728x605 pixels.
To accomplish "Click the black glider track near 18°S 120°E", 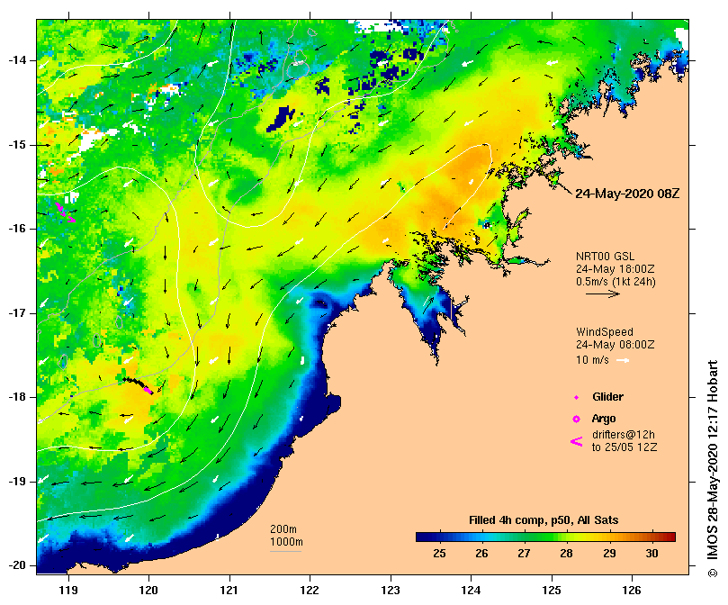I will coord(136,384).
